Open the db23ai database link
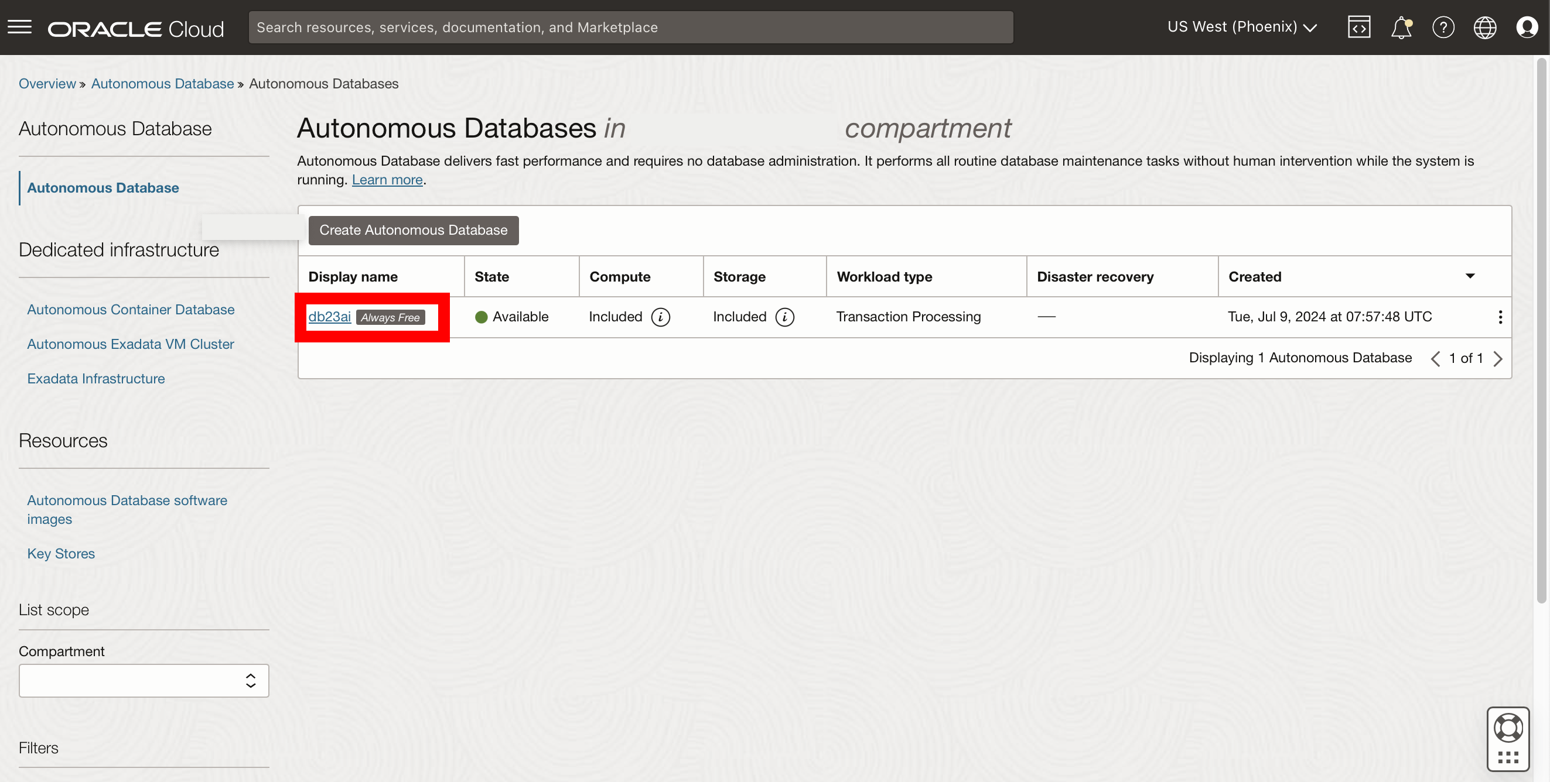The image size is (1550, 782). coord(329,317)
